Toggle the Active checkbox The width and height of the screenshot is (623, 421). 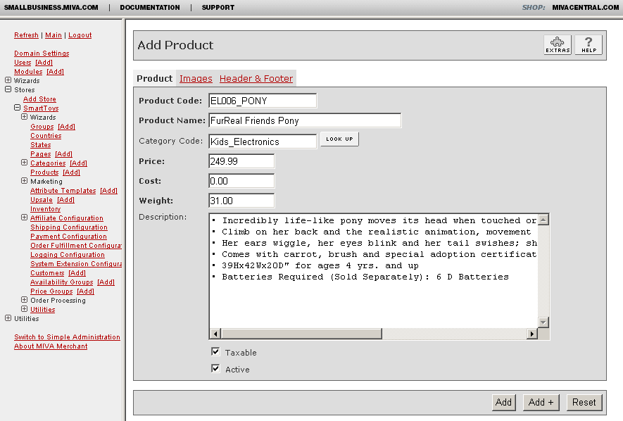click(x=215, y=369)
